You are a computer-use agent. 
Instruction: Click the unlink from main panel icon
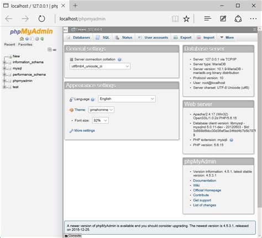tap(55, 50)
